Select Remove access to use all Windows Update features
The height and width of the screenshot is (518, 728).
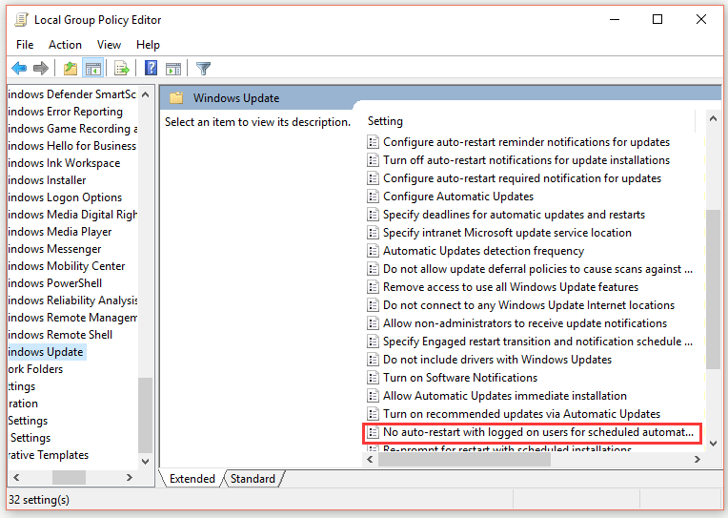pos(510,287)
